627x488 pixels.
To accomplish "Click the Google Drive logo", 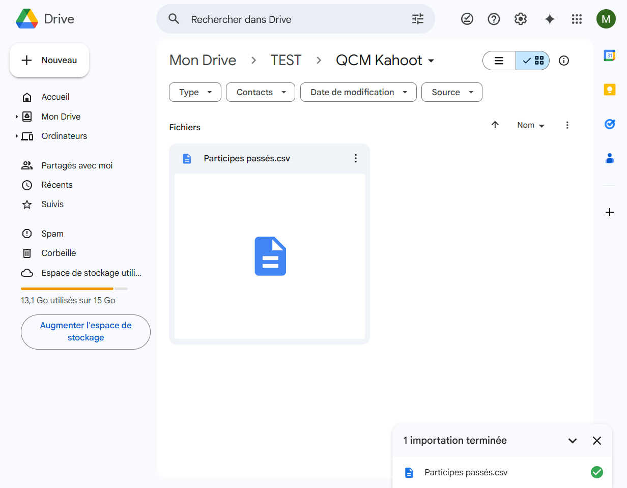I will pyautogui.click(x=27, y=19).
